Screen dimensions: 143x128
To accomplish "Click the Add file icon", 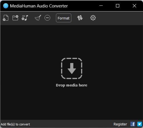I will tap(6, 18).
